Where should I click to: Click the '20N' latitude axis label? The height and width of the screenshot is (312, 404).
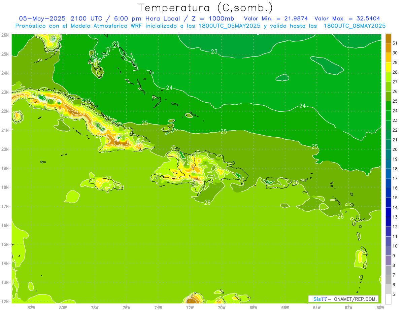pyautogui.click(x=5, y=149)
